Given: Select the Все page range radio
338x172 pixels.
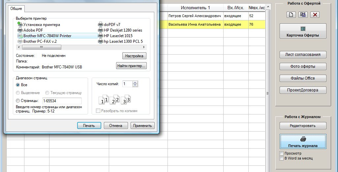Looking at the screenshot, I should (18, 85).
